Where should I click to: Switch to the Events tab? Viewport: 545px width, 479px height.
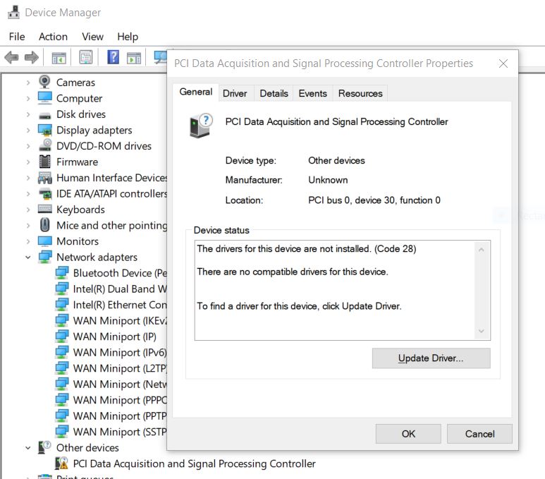pyautogui.click(x=313, y=93)
